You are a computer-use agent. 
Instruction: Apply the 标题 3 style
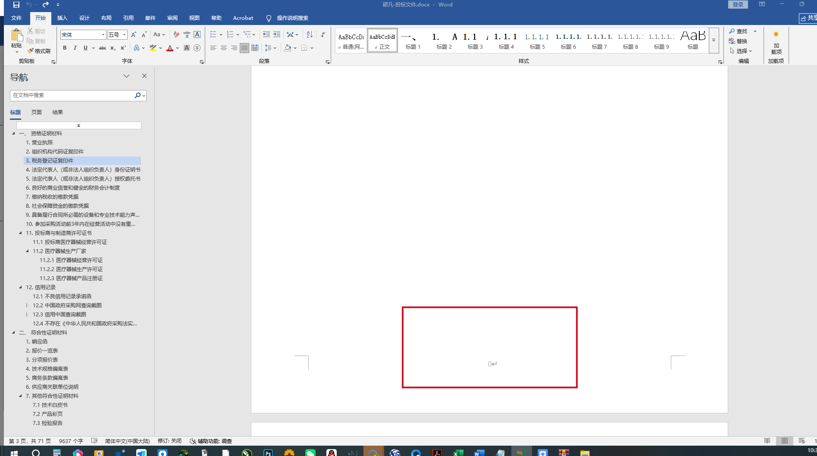pos(475,41)
